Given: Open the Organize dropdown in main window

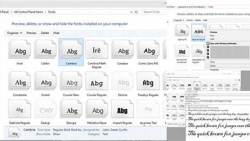Looking at the screenshot, I should [x=14, y=33].
